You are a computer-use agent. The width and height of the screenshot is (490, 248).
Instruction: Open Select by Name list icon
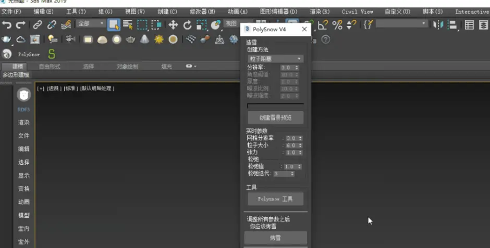coord(128,24)
